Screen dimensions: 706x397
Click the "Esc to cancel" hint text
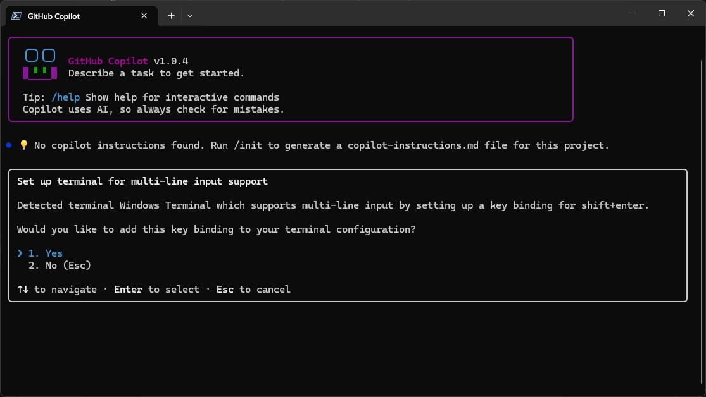tap(253, 290)
